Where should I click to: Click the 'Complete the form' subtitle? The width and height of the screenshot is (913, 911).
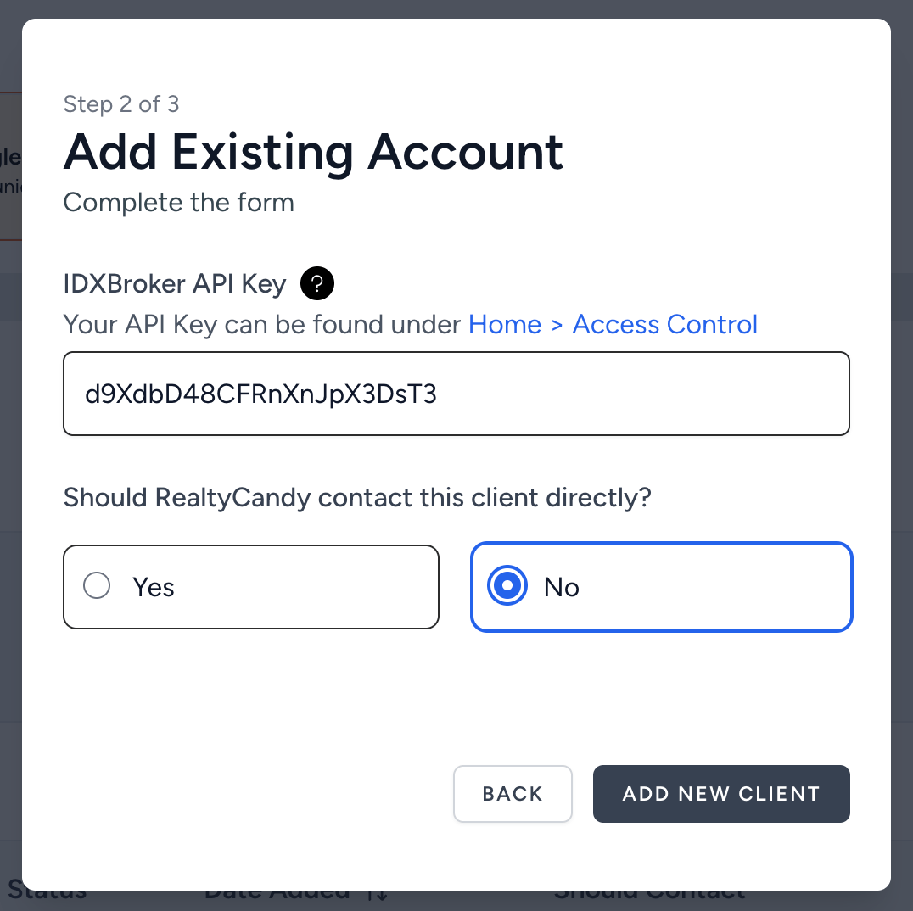click(178, 203)
